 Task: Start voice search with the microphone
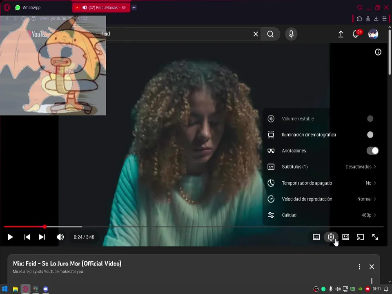coord(291,34)
